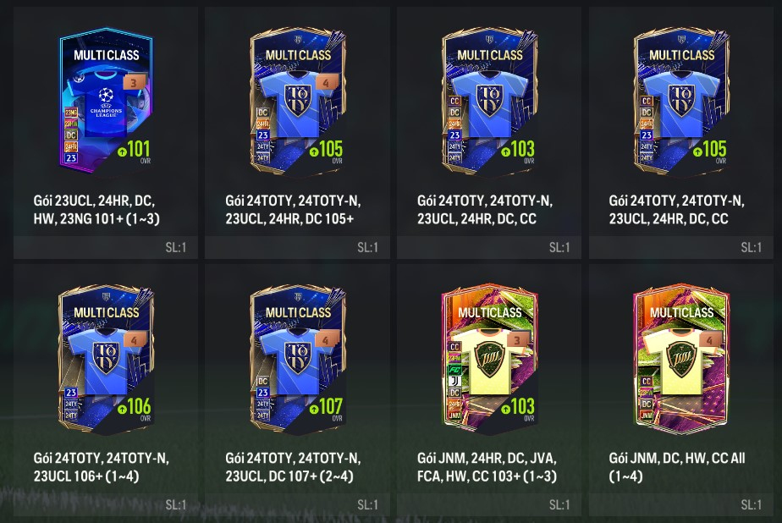Click the SL:1 quantity bar under the 107+ pack
The width and height of the screenshot is (782, 523).
(297, 504)
